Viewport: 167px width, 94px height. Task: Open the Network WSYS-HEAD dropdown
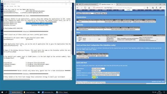click(96, 71)
